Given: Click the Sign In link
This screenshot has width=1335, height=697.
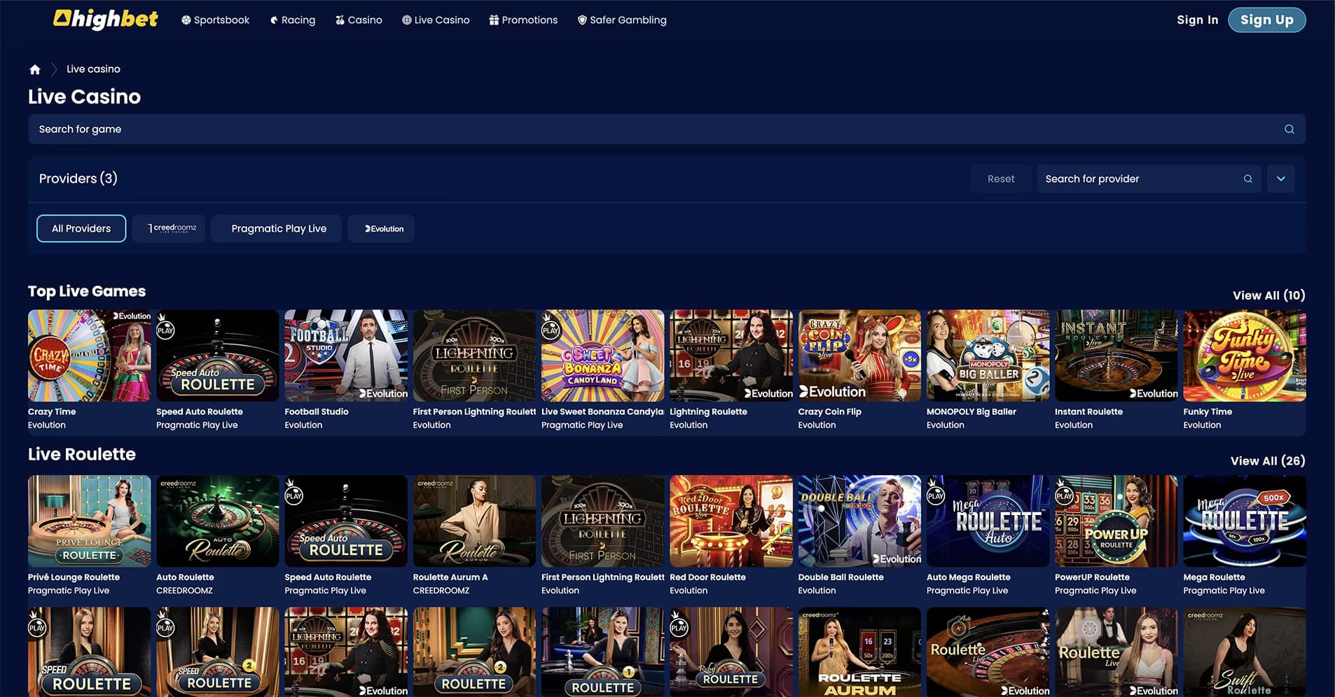Looking at the screenshot, I should (x=1197, y=20).
